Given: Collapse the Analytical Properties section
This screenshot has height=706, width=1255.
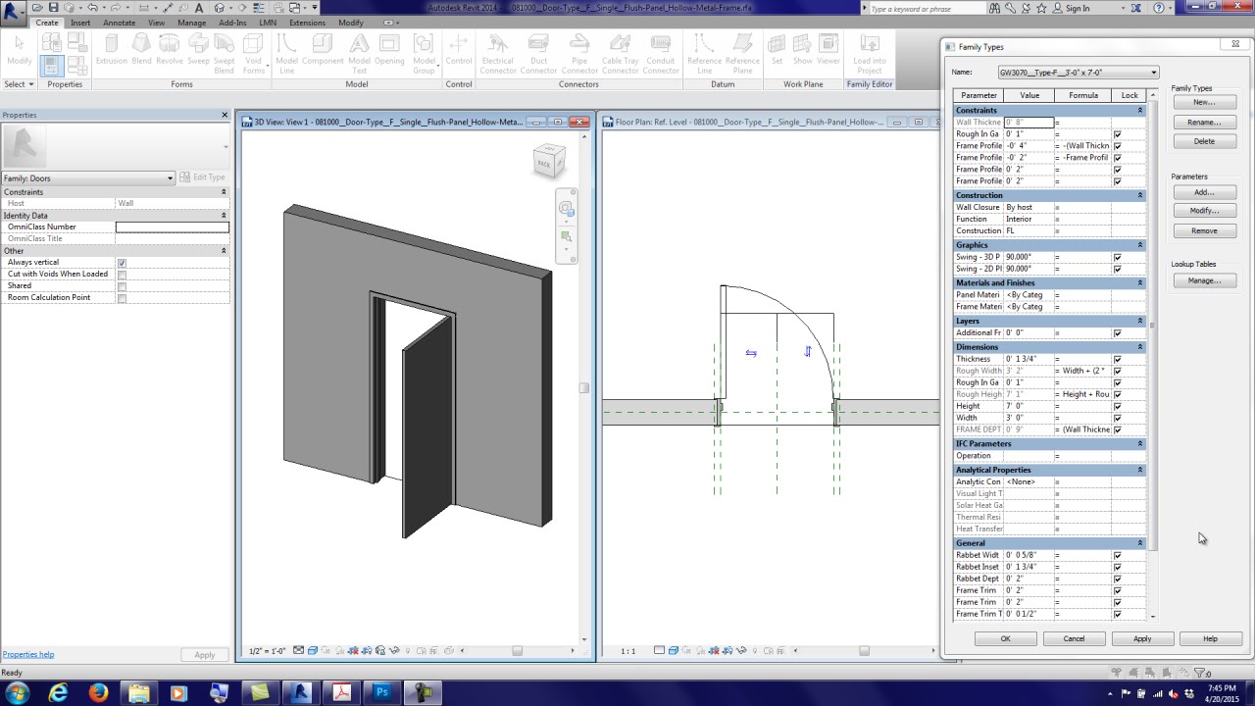Looking at the screenshot, I should pos(1139,470).
